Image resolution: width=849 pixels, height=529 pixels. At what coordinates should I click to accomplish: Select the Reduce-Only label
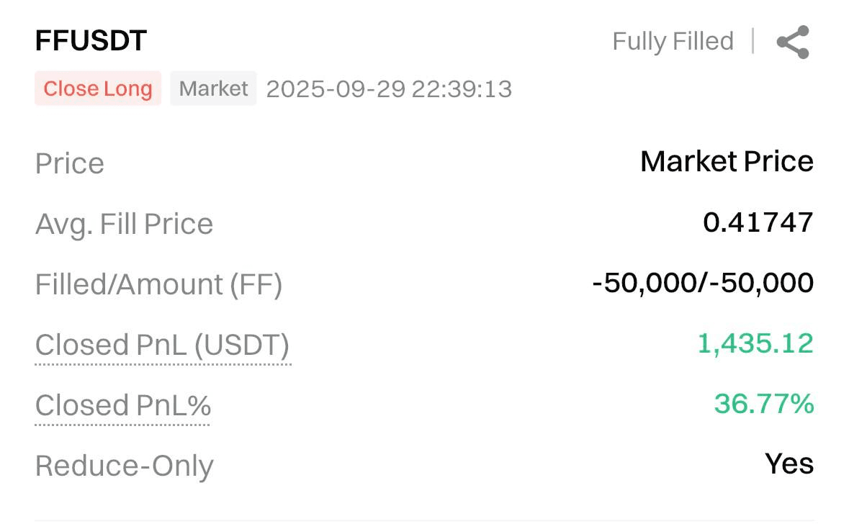pyautogui.click(x=125, y=466)
